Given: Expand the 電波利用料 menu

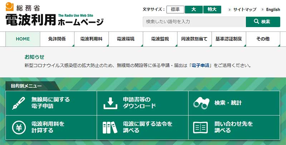Looking at the screenshot, I should pyautogui.click(x=92, y=39).
